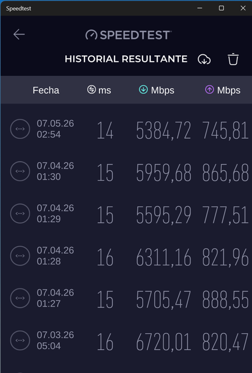This screenshot has height=373, width=252.
Task: Sort by the ping ms column header
Action: 99,90
